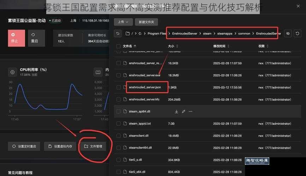
Task: Select steam_appid.txt file name
Action: (x=140, y=124)
